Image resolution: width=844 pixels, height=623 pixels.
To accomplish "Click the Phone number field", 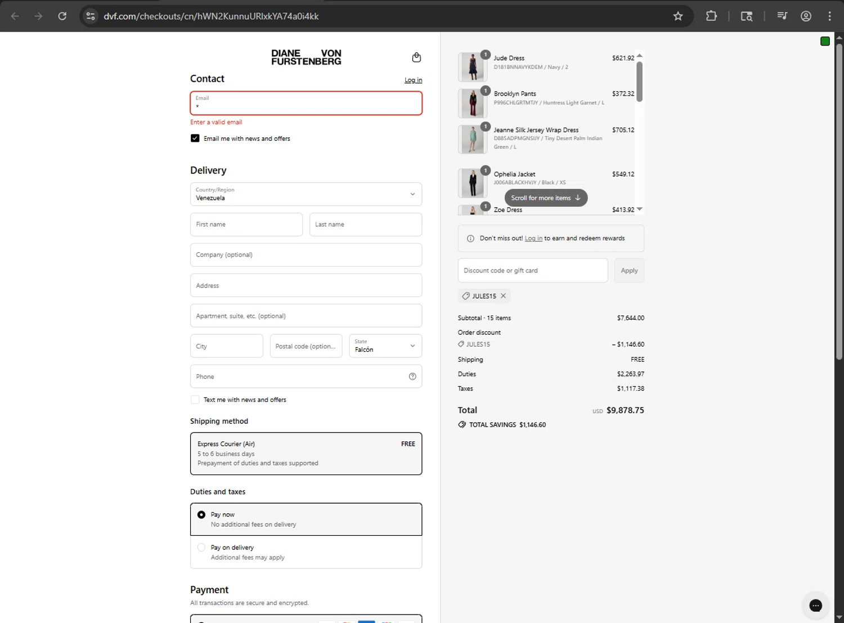I will point(306,377).
